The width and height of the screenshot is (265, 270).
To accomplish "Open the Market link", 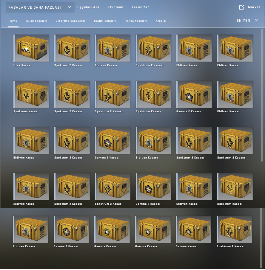I will click(x=254, y=7).
